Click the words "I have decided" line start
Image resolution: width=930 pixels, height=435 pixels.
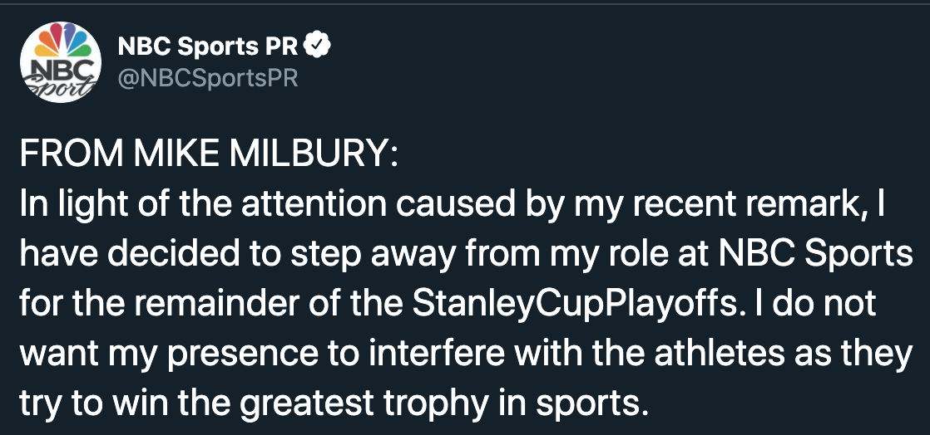click(x=126, y=255)
